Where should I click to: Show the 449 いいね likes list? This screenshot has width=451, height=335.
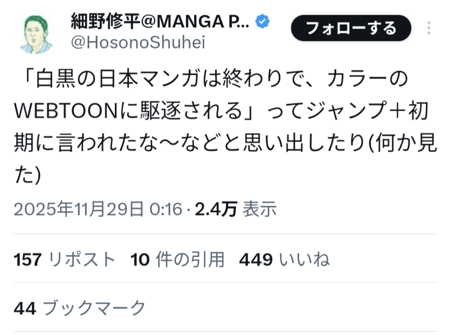tap(284, 259)
